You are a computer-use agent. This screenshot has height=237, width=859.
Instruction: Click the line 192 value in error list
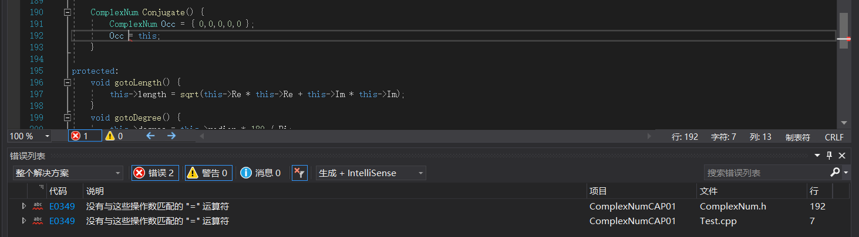point(817,206)
